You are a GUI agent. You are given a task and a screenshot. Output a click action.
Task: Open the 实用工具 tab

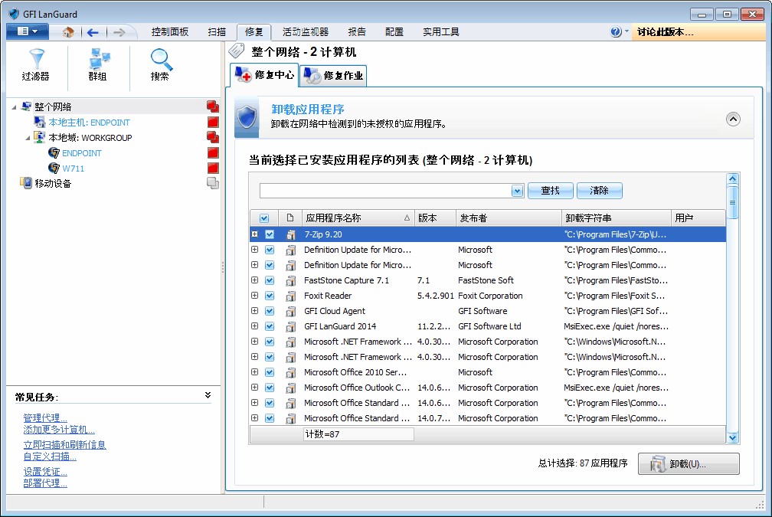point(441,32)
